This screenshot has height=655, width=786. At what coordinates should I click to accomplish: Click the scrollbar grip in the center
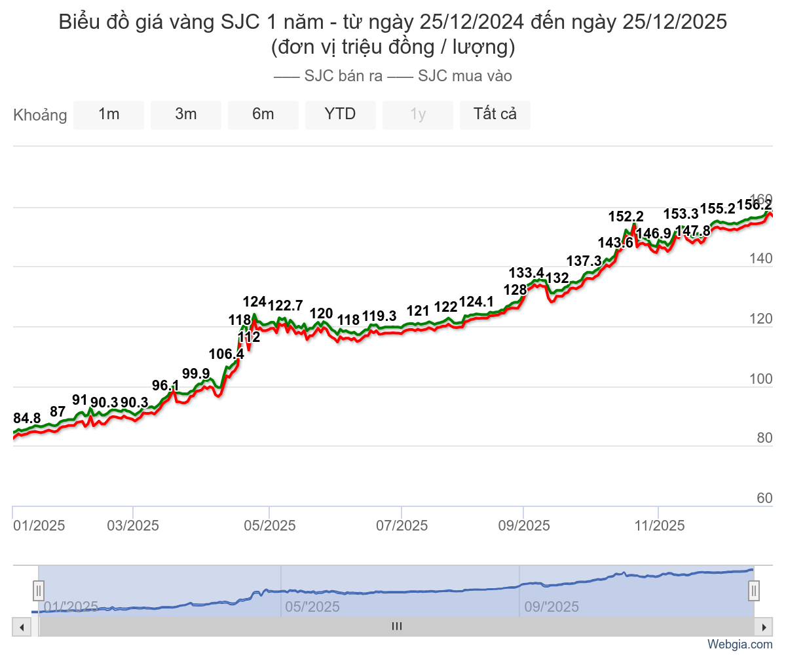pos(396,627)
